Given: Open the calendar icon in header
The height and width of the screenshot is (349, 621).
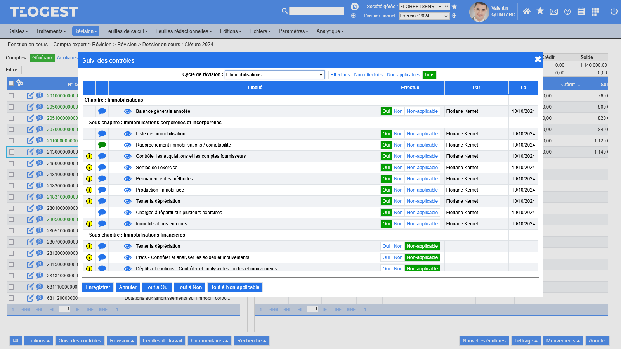Looking at the screenshot, I should pyautogui.click(x=581, y=12).
